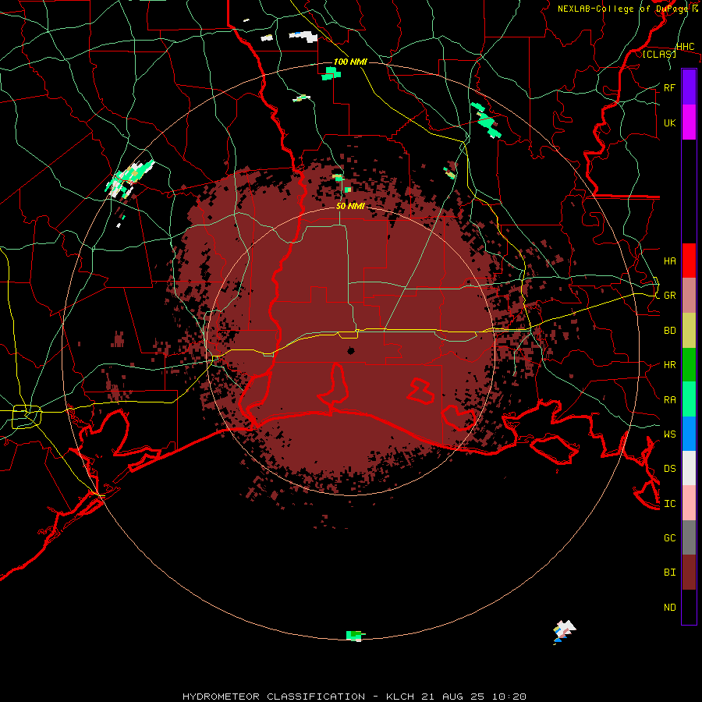Click the dusty pink GR legend swatch
The image size is (702, 702).
pos(689,296)
